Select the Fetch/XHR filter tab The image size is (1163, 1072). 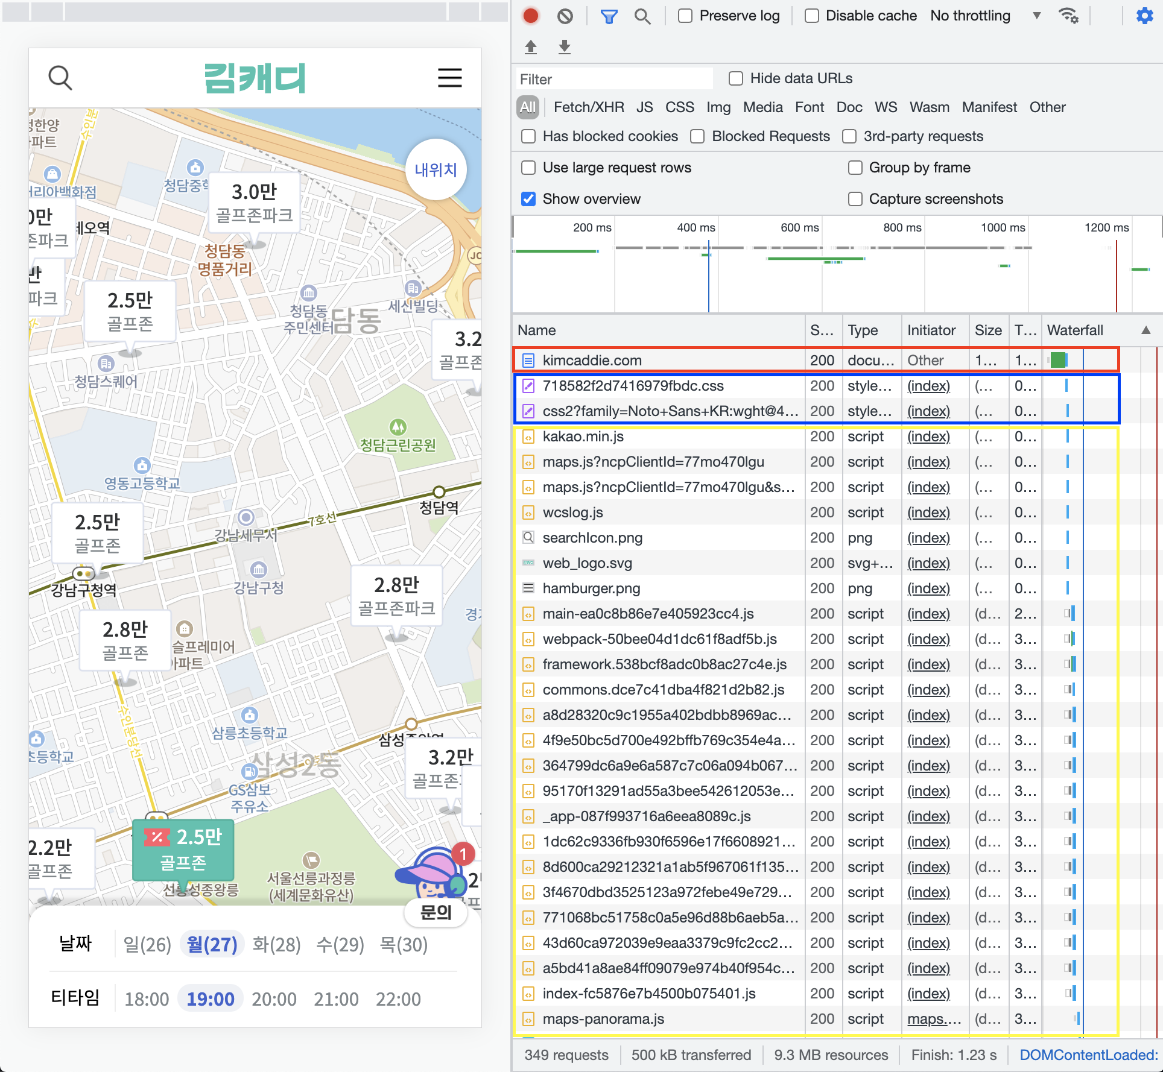coord(588,107)
